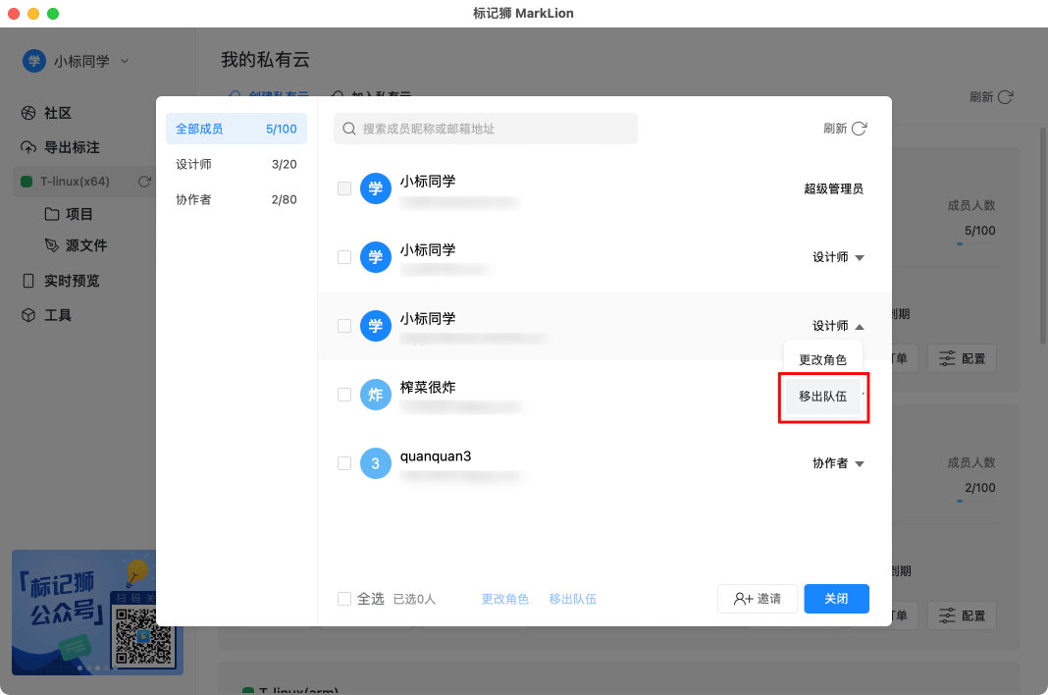Image resolution: width=1048 pixels, height=695 pixels.
Task: Click the avatar of 榨菜很炸
Action: [375, 395]
